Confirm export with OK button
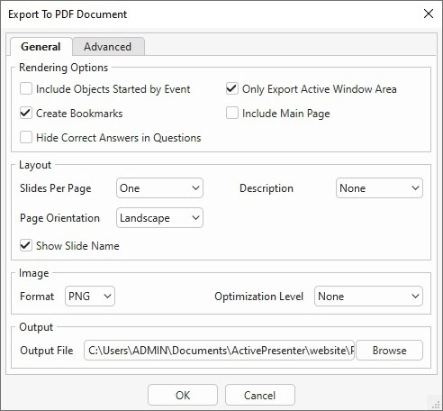 pos(183,395)
